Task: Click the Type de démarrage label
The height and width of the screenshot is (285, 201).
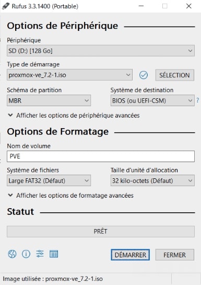Action: (33, 64)
